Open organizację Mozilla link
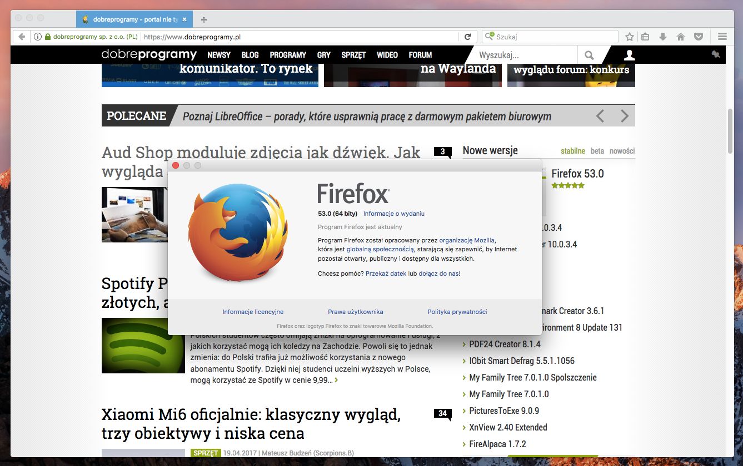This screenshot has height=466, width=743. coord(467,240)
